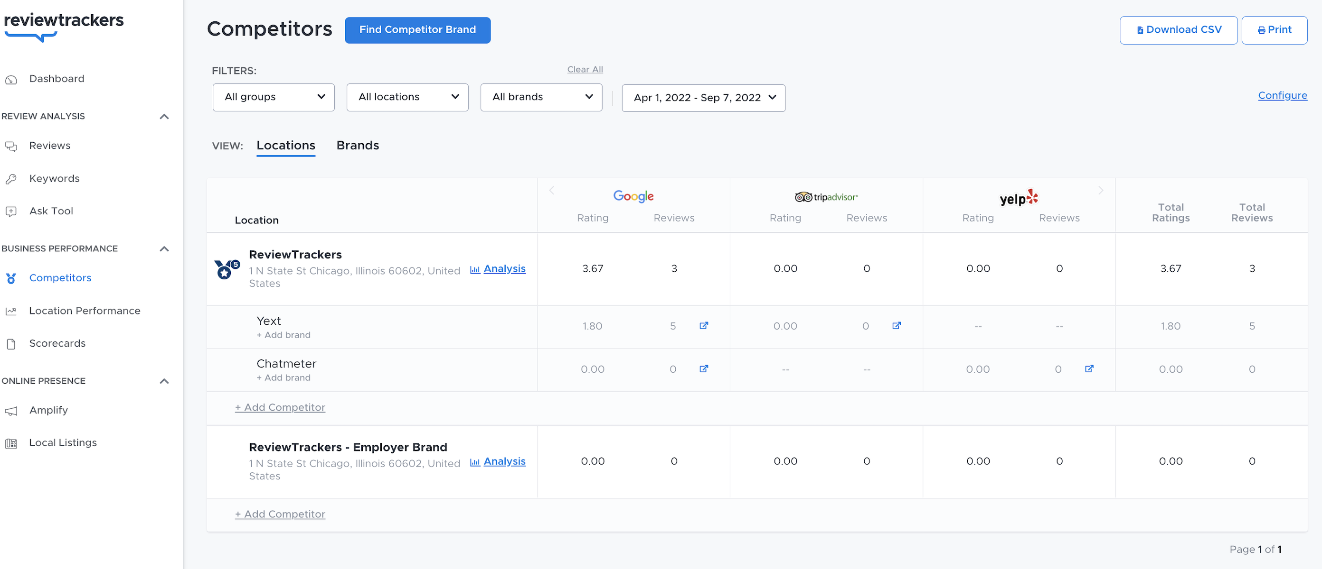Click Find Competitor Brand button
The image size is (1322, 569).
pyautogui.click(x=417, y=30)
